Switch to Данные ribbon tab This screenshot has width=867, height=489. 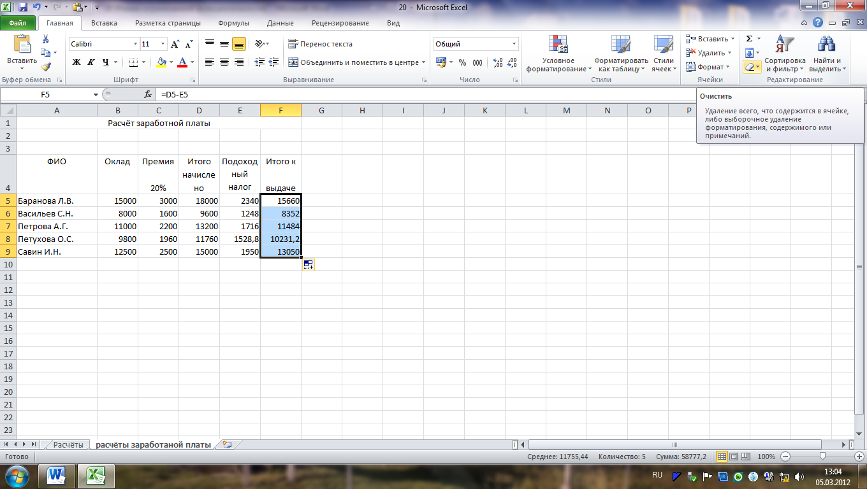coord(280,23)
